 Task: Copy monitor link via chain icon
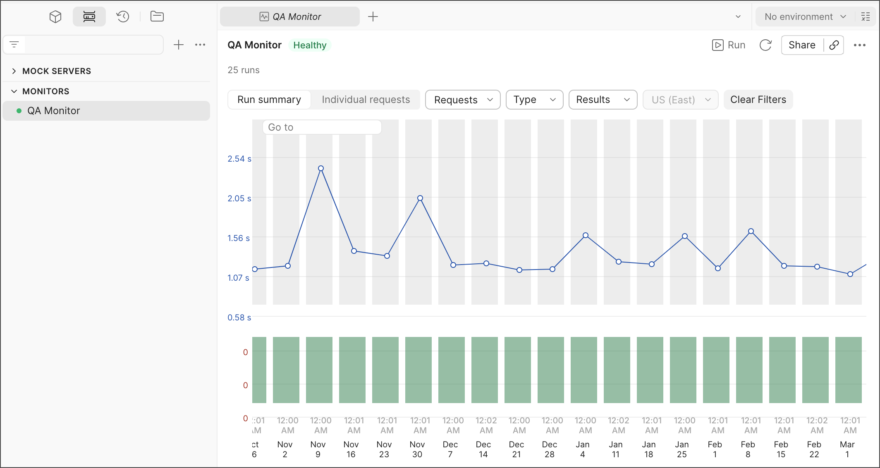834,45
